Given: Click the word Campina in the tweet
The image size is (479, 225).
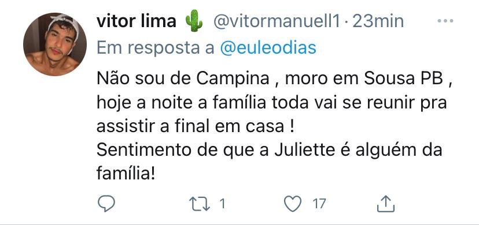Looking at the screenshot, I should click(233, 80).
